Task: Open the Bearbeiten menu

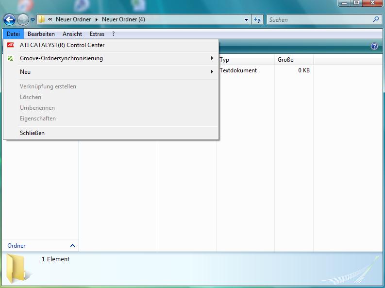Action: point(41,34)
